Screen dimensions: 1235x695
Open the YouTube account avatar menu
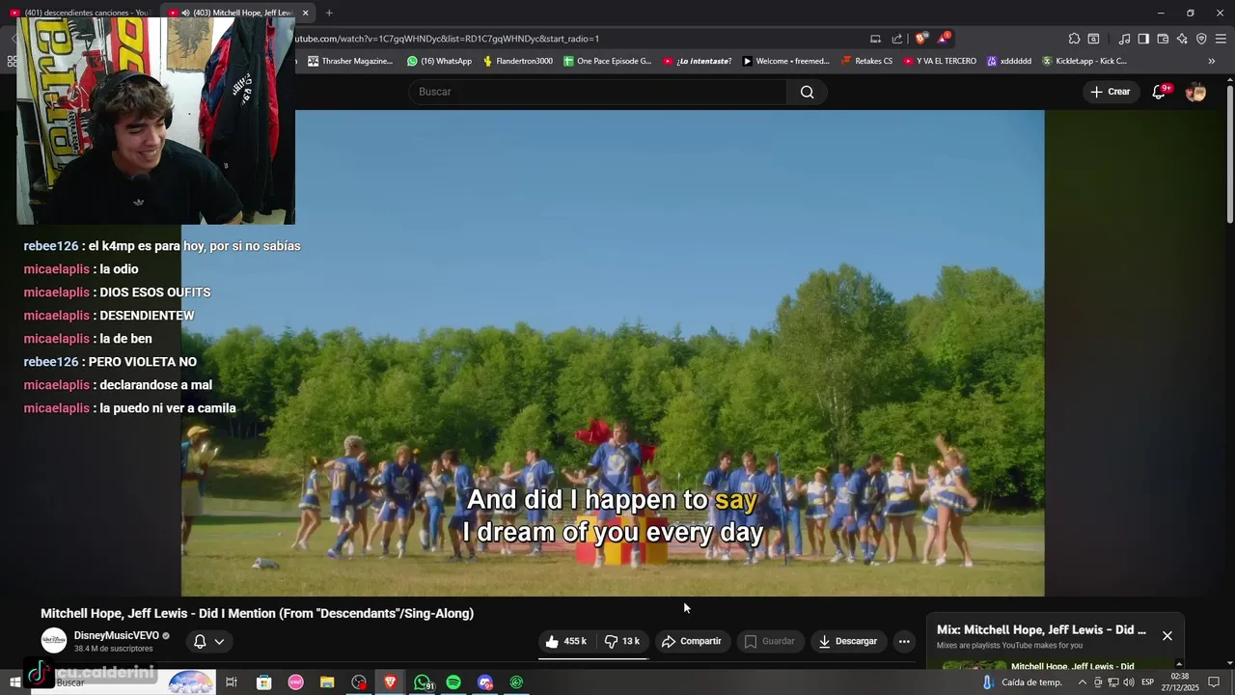point(1195,92)
